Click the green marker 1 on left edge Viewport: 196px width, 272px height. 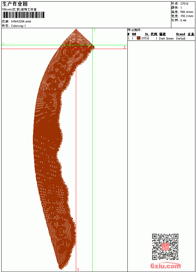(3, 44)
